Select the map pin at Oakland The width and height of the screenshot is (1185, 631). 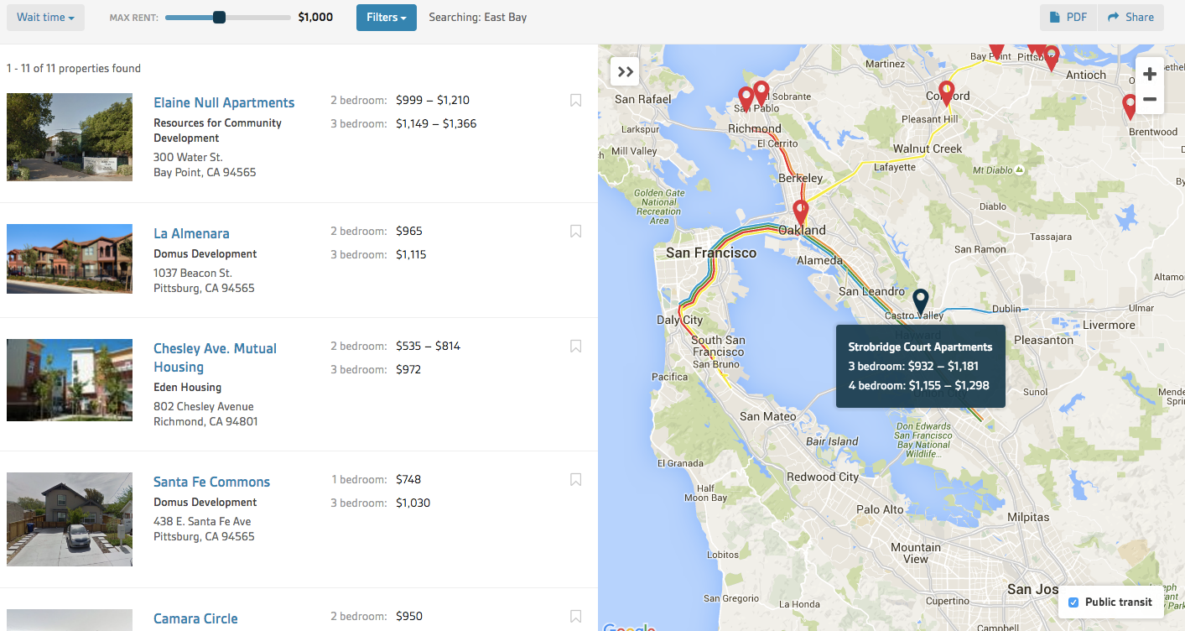coord(801,211)
